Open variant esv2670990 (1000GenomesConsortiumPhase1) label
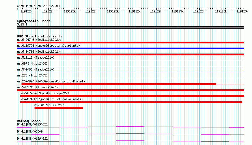 pyautogui.click(x=51, y=81)
